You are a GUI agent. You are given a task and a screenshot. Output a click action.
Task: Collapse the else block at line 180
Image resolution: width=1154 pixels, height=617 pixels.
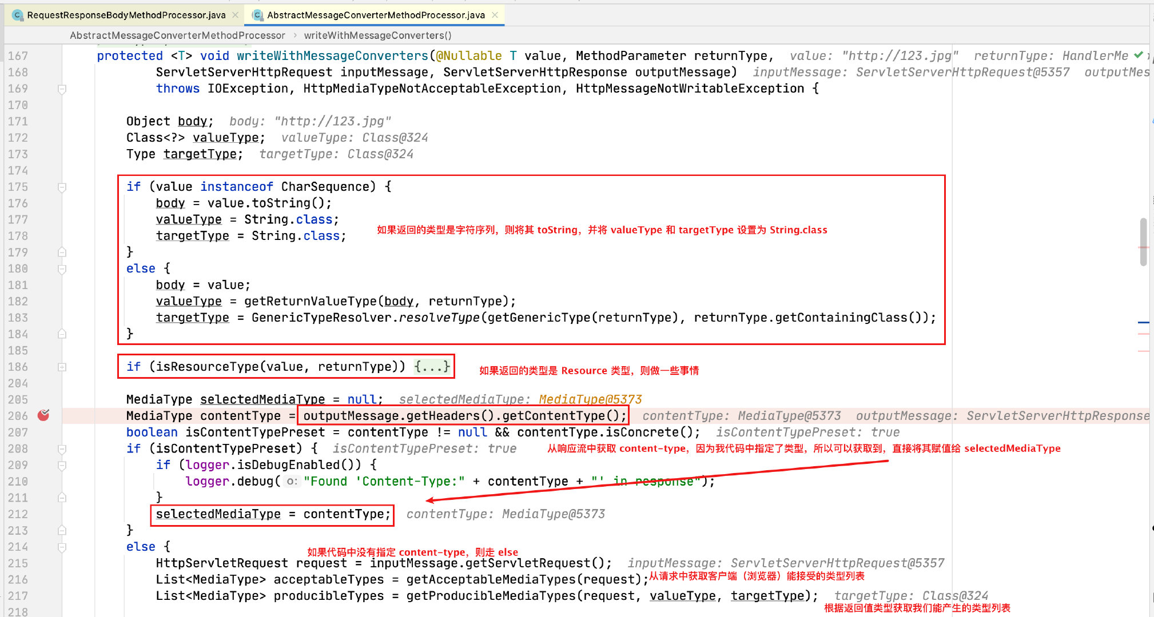coord(62,269)
